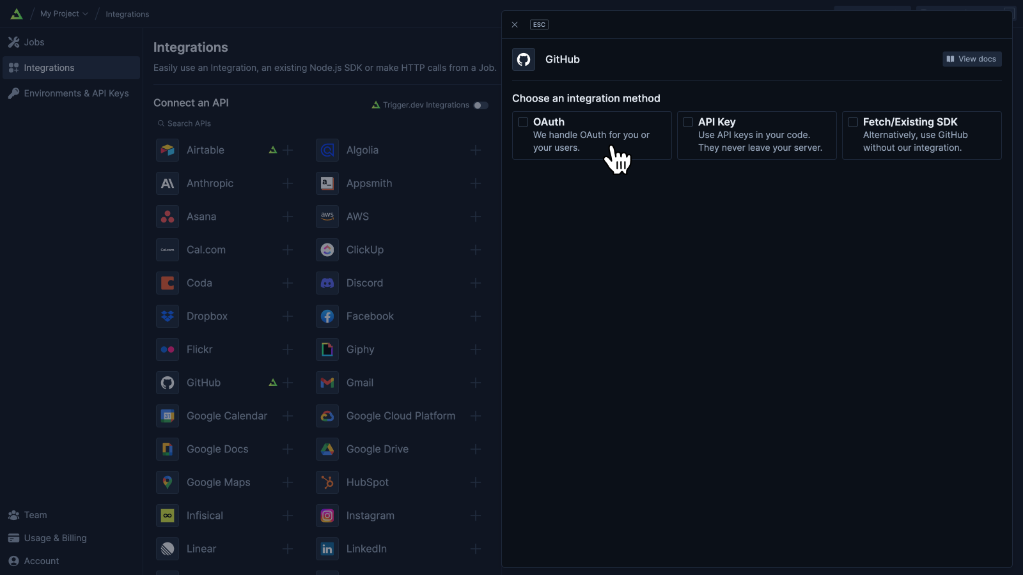The height and width of the screenshot is (575, 1023).
Task: Click the Instagram logo icon
Action: 327,516
